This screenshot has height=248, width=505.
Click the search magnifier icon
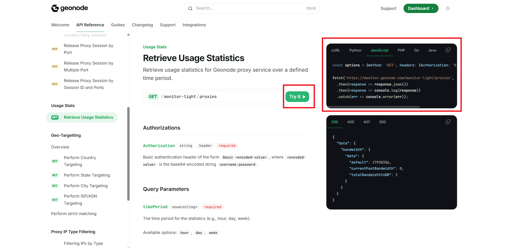point(190,8)
